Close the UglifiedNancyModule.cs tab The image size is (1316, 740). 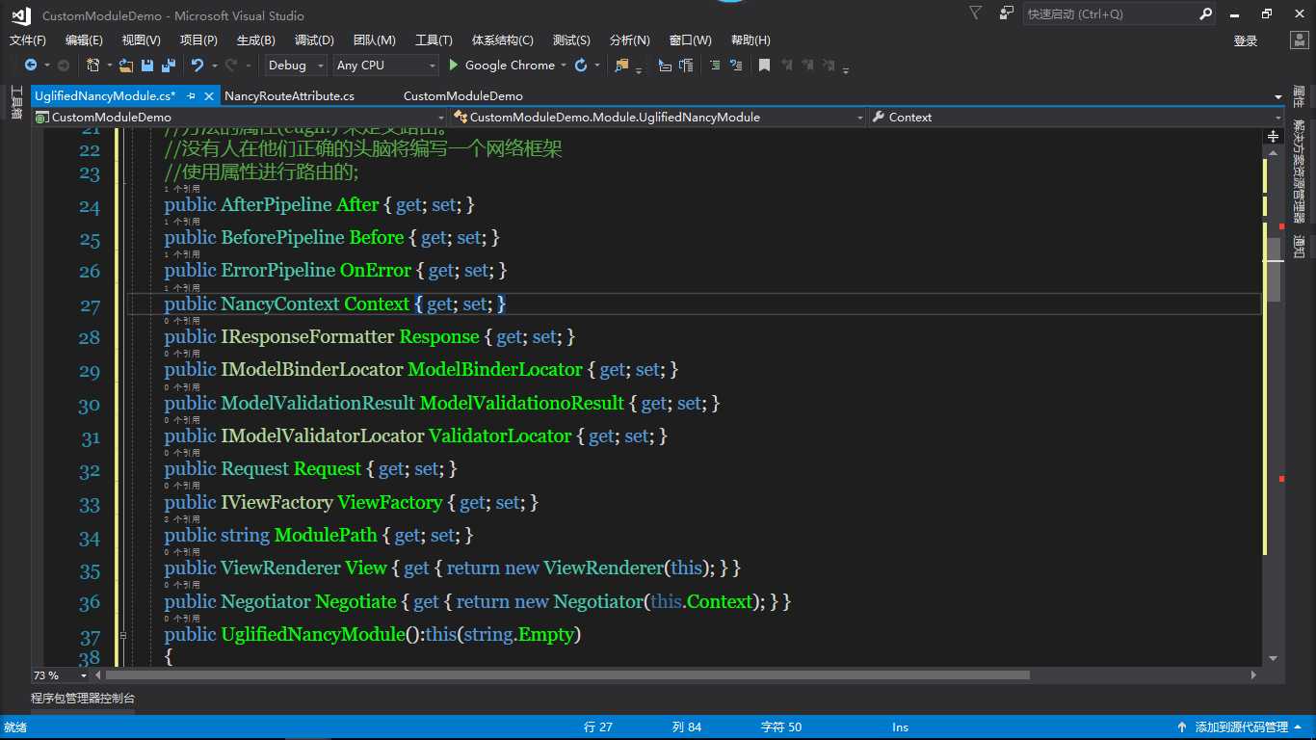pyautogui.click(x=209, y=96)
